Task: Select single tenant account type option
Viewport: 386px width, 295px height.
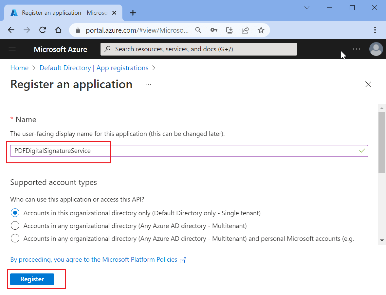Action: coord(15,213)
